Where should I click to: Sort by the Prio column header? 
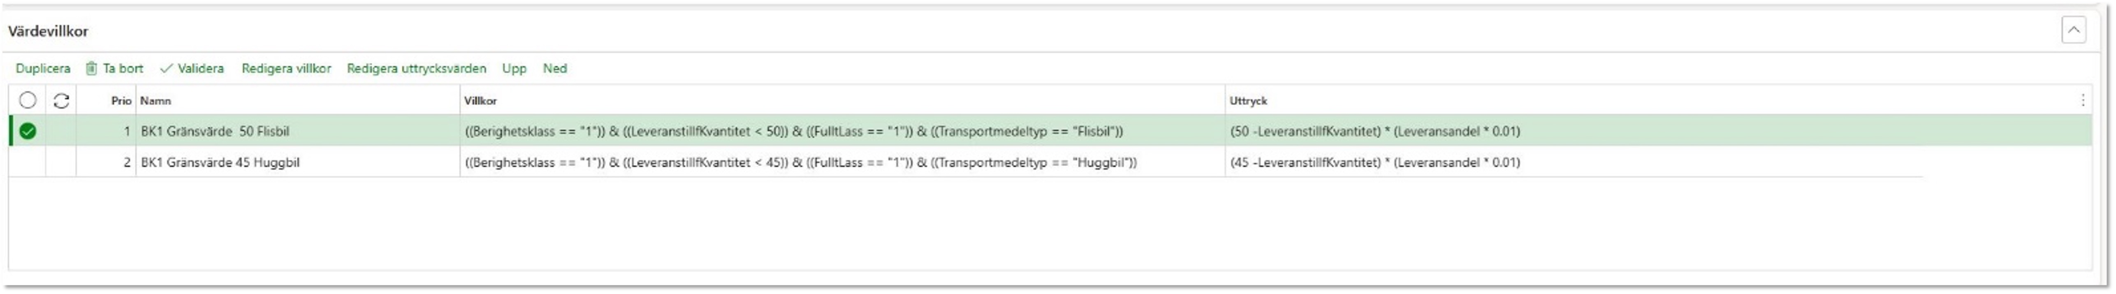(x=121, y=100)
